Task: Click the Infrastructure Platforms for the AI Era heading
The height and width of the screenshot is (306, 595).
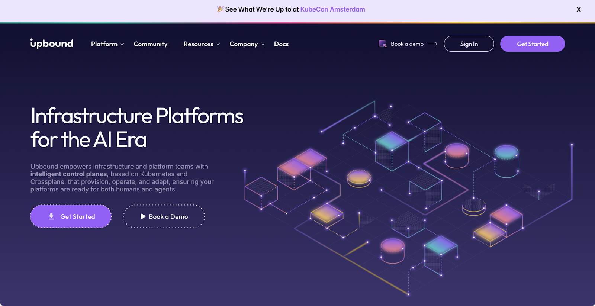Action: (x=137, y=128)
